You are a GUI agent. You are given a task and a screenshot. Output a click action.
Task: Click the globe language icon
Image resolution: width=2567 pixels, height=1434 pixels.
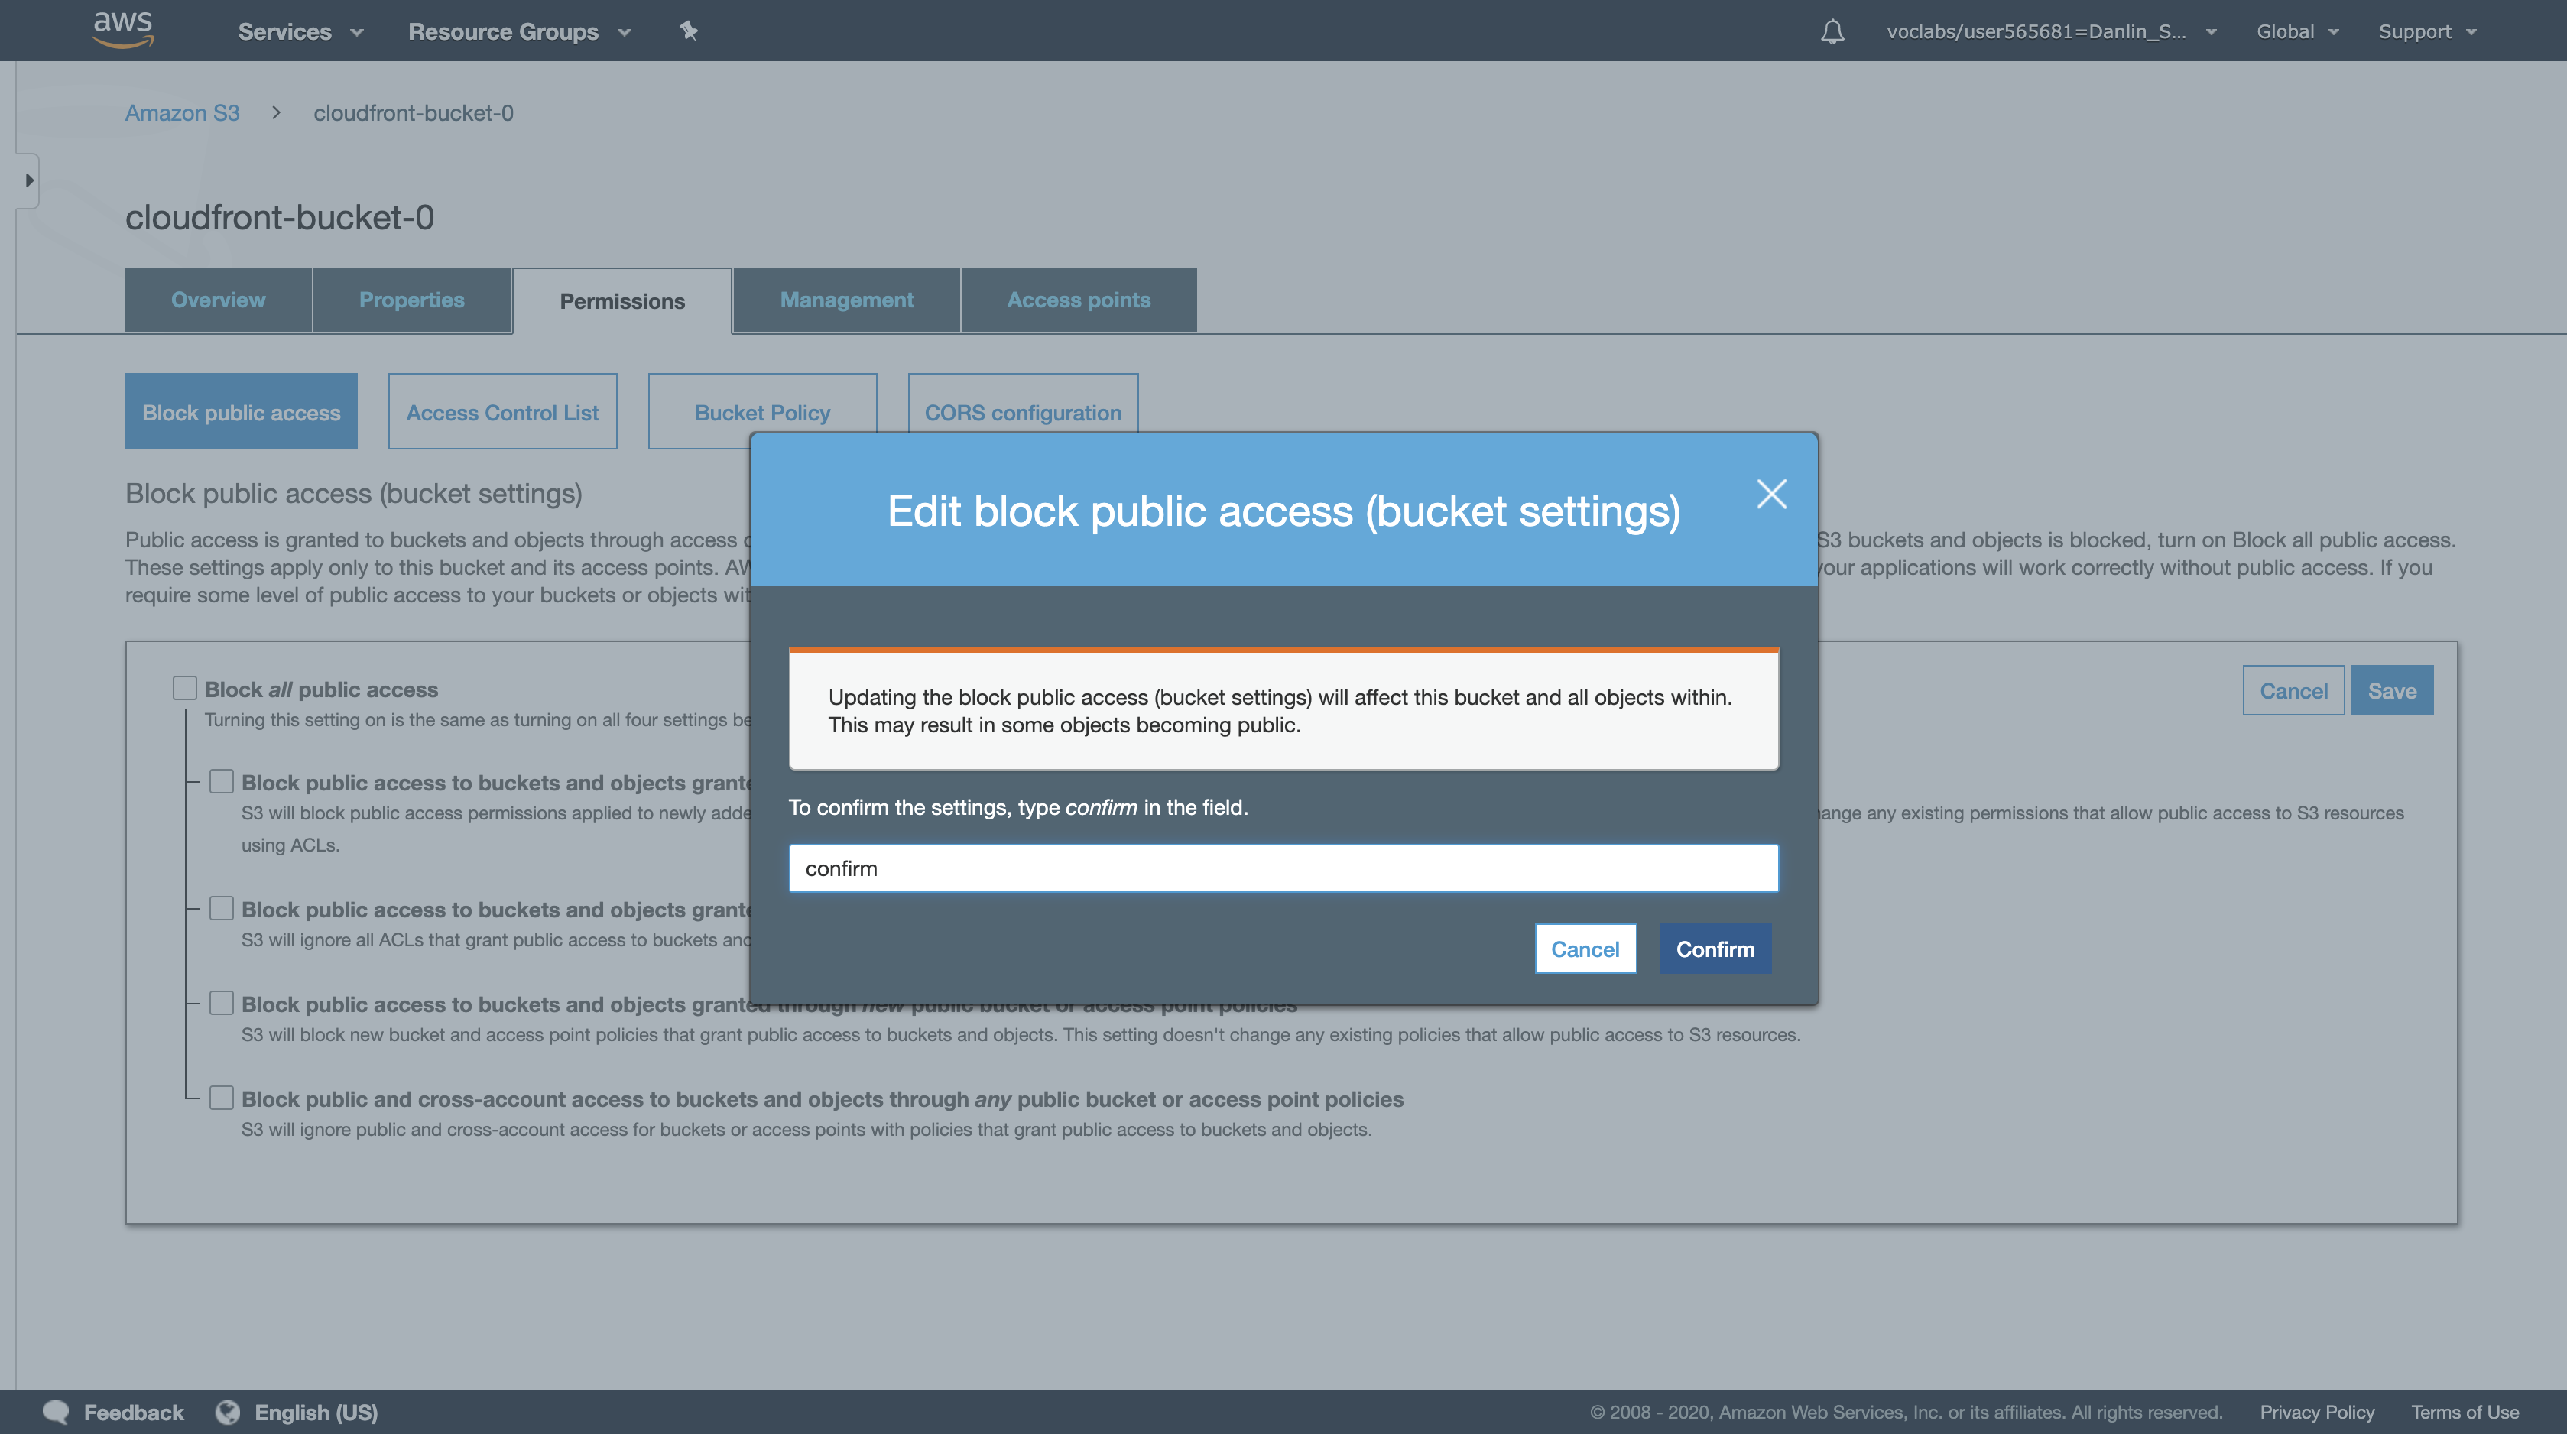coord(229,1411)
